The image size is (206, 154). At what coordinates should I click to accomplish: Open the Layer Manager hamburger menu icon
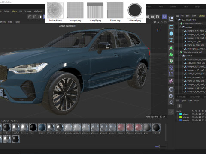[177, 101]
